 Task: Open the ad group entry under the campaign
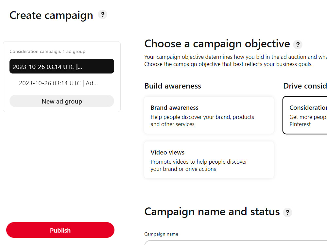(59, 83)
